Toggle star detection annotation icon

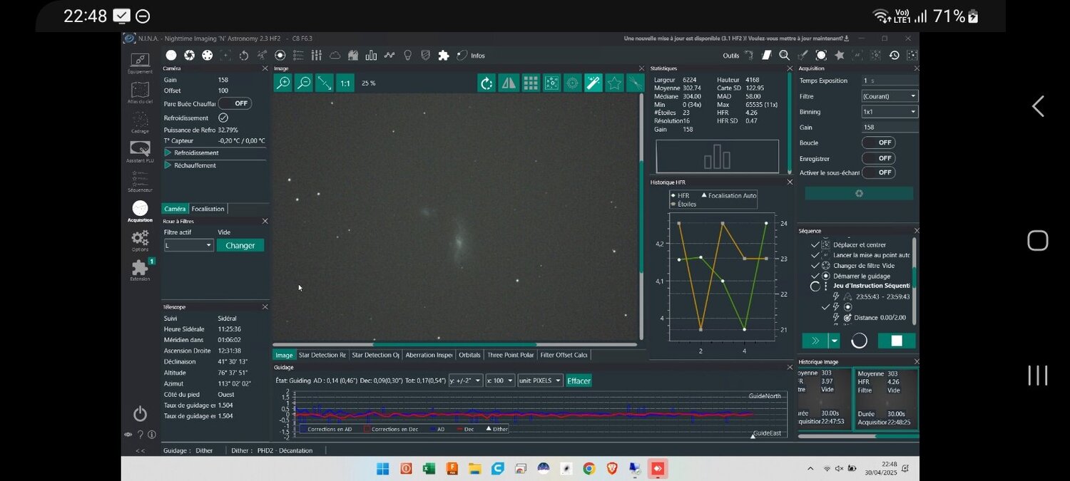[551, 83]
